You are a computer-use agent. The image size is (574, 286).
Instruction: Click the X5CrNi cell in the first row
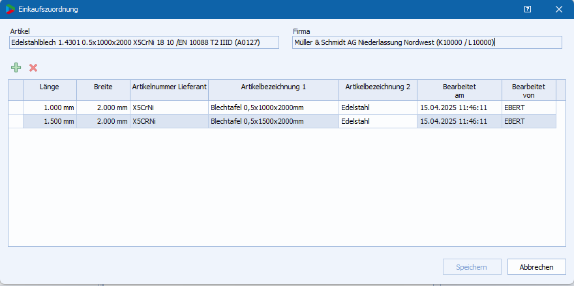point(169,107)
